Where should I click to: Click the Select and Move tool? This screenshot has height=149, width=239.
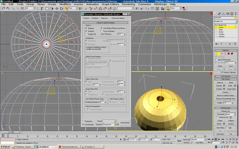click(x=57, y=9)
